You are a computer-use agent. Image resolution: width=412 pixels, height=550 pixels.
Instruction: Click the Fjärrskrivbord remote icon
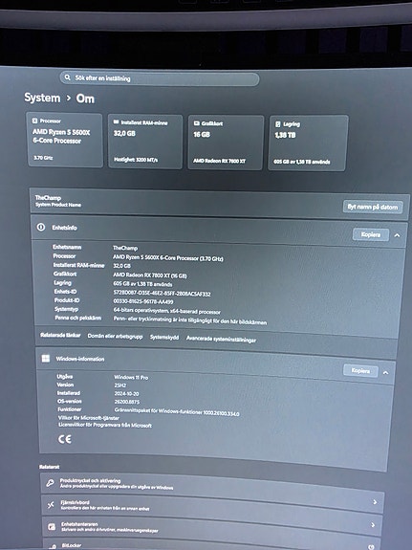(51, 505)
